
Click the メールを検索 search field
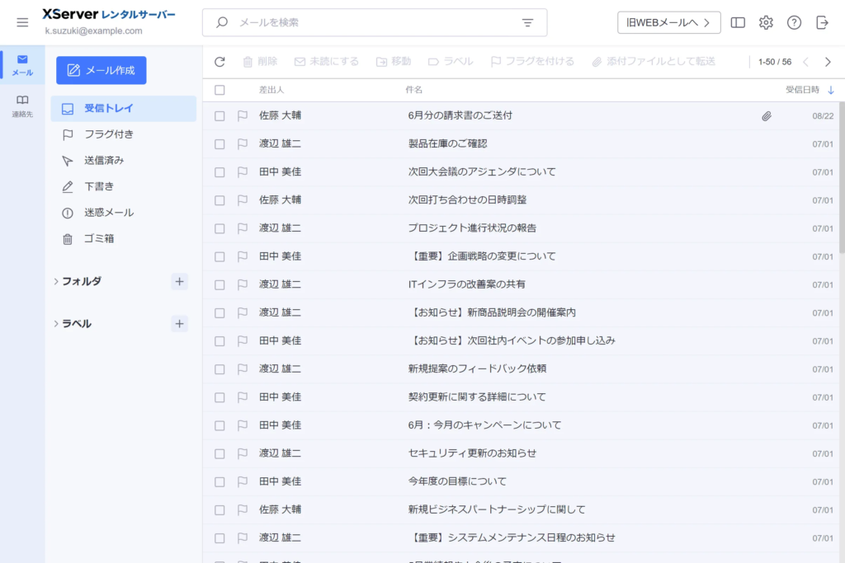click(x=371, y=23)
